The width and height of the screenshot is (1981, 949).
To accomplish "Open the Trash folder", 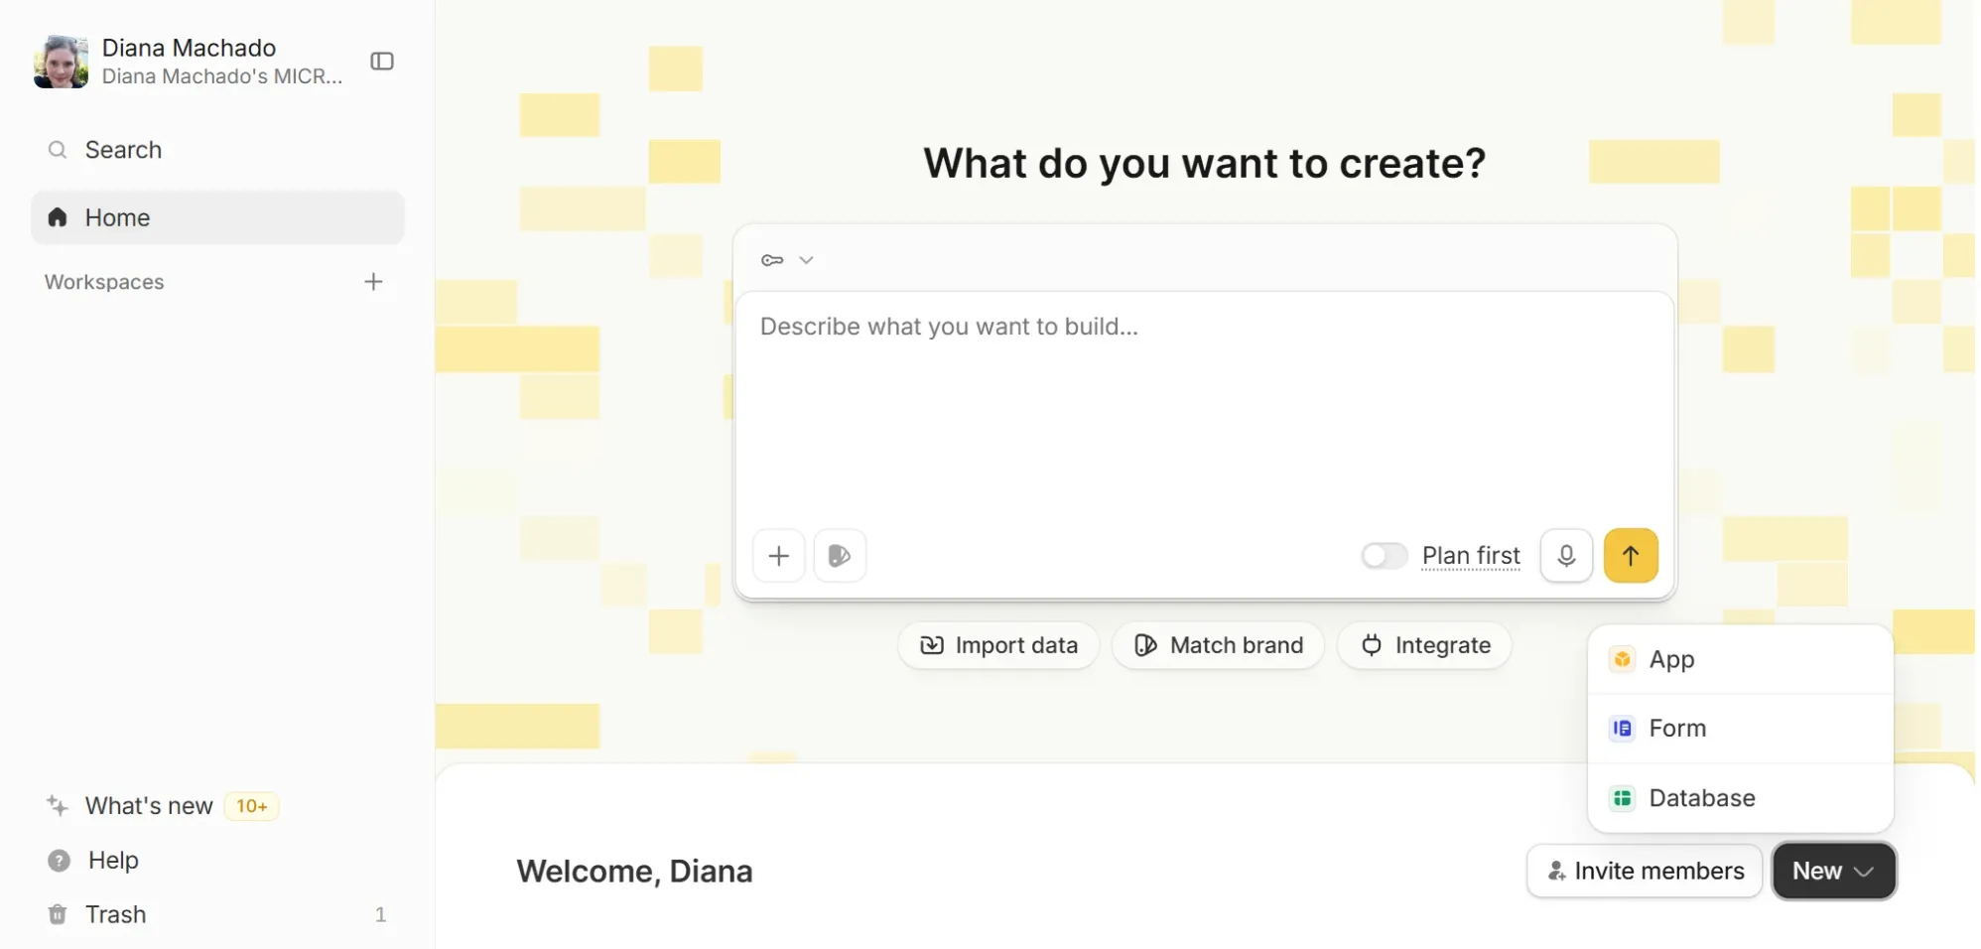I will tap(217, 914).
